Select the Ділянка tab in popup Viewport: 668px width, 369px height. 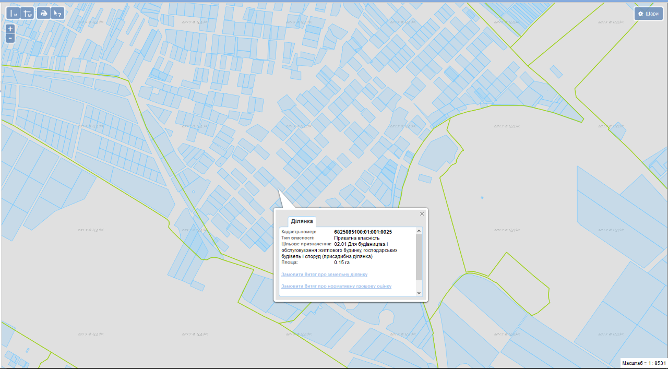302,221
